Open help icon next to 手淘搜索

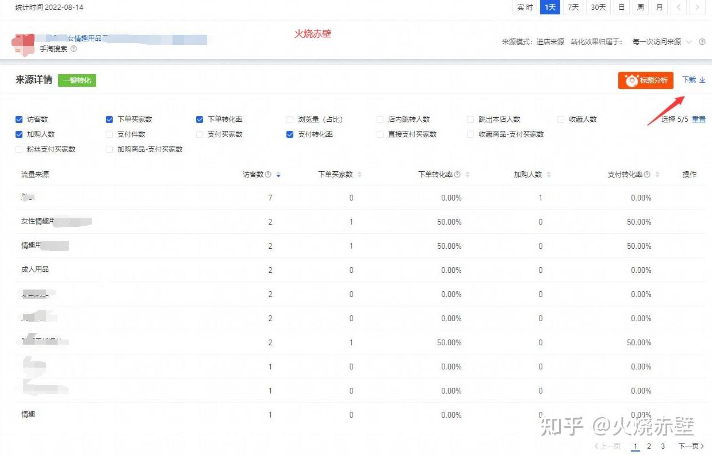pos(74,49)
